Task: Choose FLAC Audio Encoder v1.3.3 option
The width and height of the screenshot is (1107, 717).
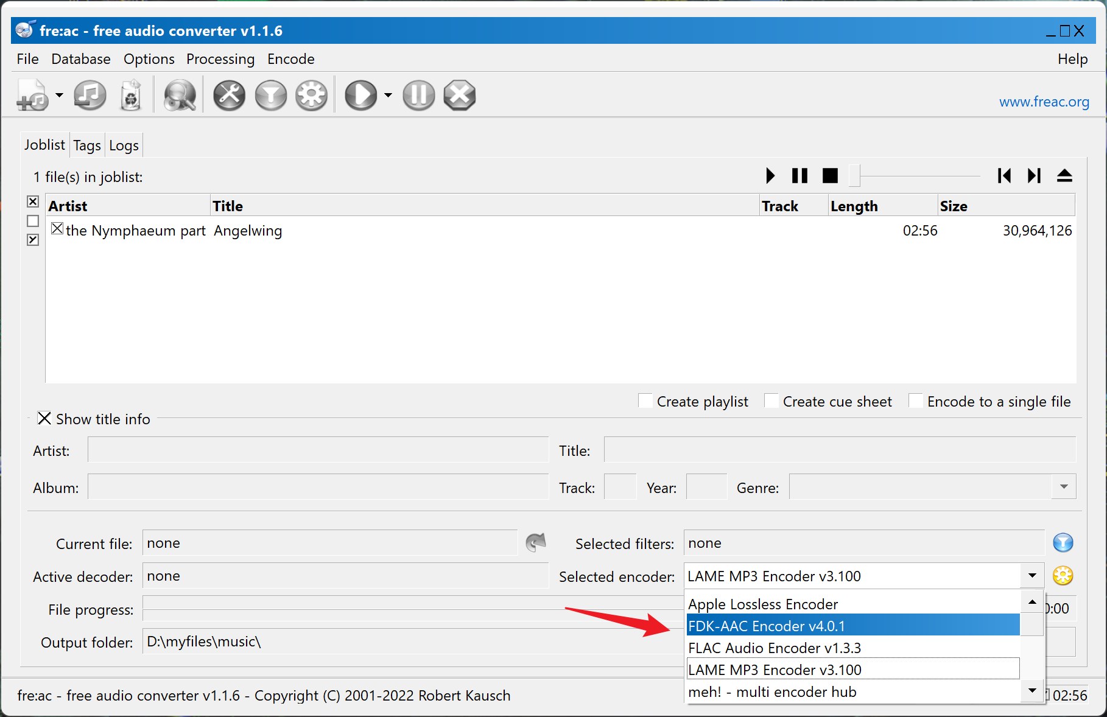Action: coord(852,648)
